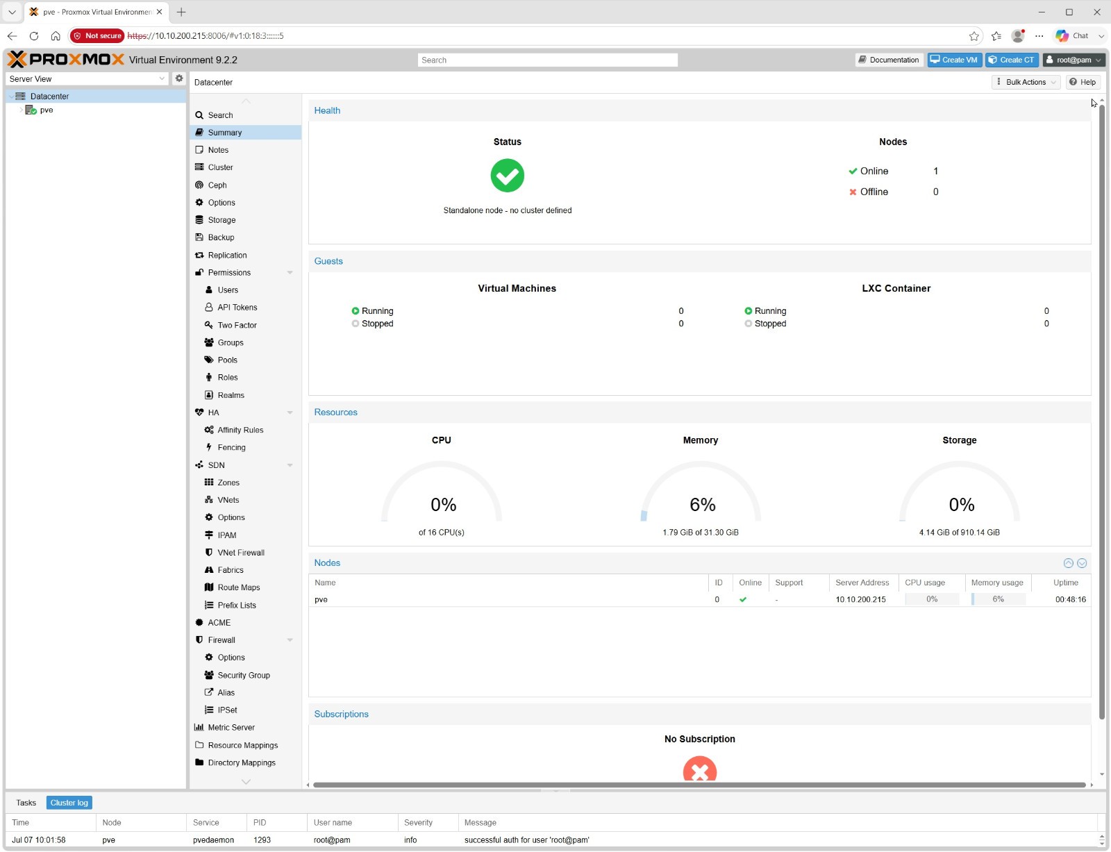Click the gear icon beside Server View
1111x852 pixels.
click(x=179, y=78)
